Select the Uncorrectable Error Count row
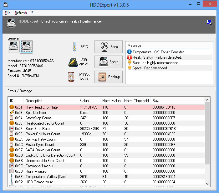This screenshot has width=219, height=193. [x=106, y=160]
